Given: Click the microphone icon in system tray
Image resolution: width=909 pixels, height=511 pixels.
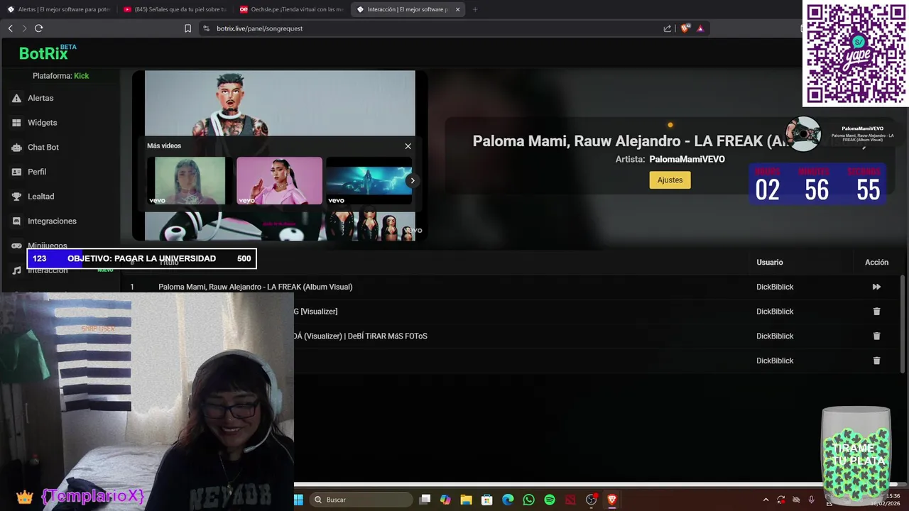Looking at the screenshot, I should [x=811, y=500].
